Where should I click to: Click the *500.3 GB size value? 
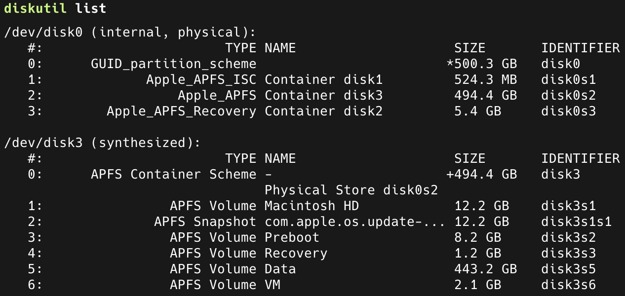tap(481, 64)
